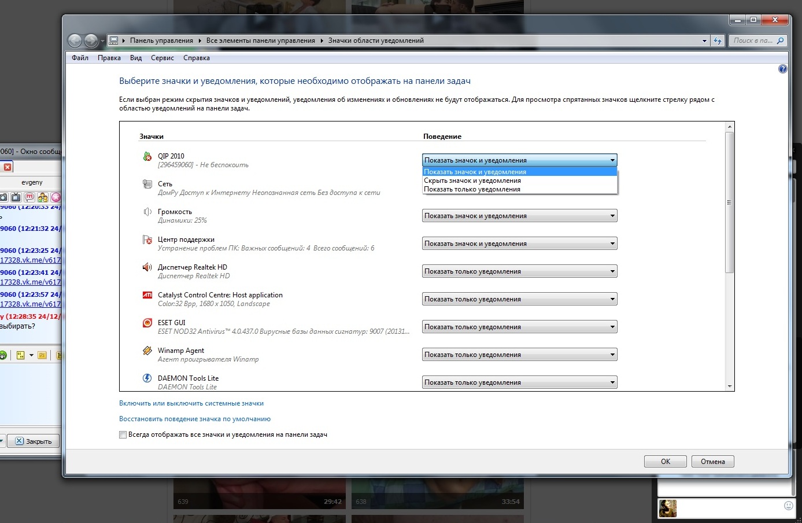Image resolution: width=802 pixels, height=523 pixels.
Task: Open 'Включить или выключить системные значки' link
Action: click(191, 403)
